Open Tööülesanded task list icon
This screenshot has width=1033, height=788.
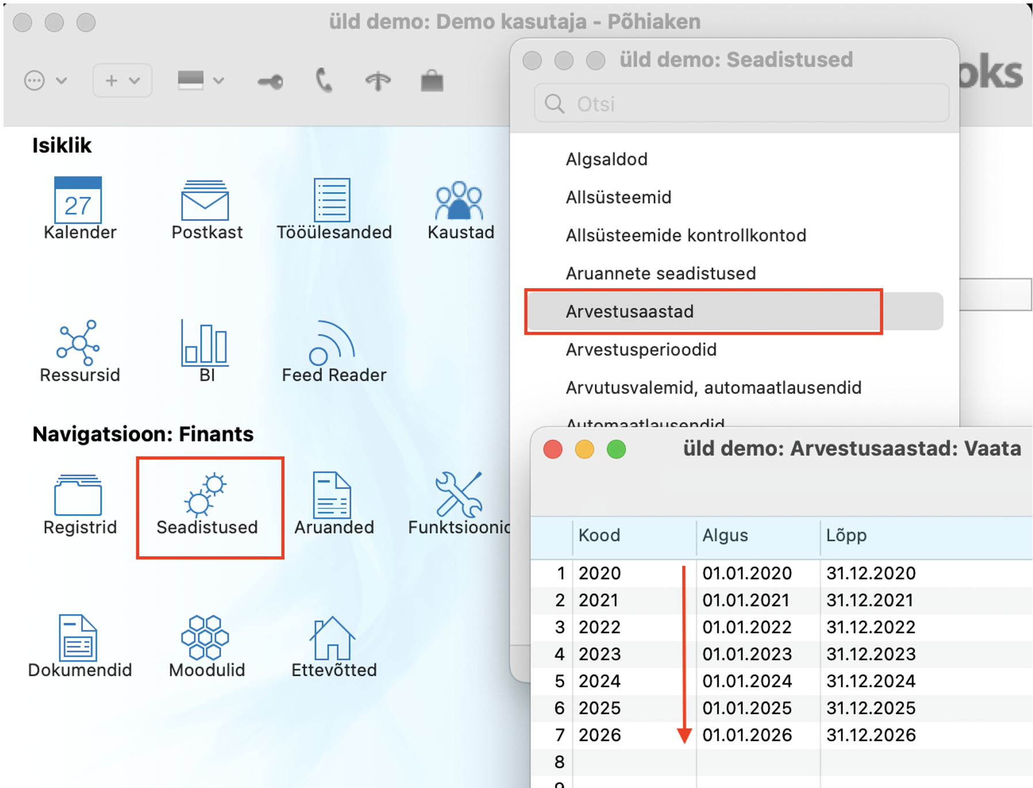[x=332, y=202]
